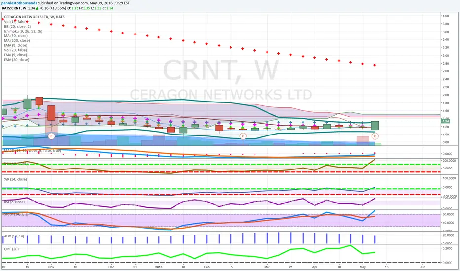Viewport: 460px width, 271px height.
Task: Select the EMA (20, close) indicator legend
Action: tap(17, 60)
